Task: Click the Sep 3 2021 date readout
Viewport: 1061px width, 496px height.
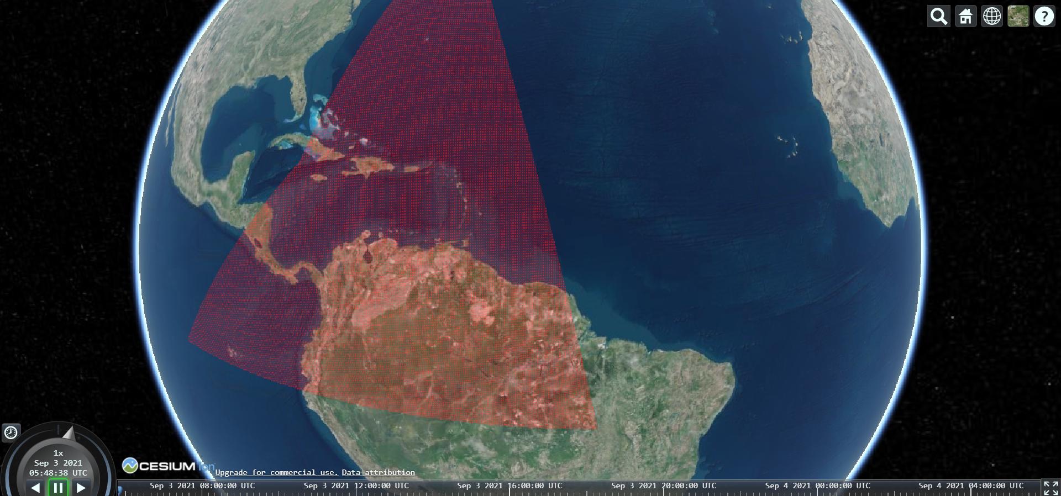Action: [58, 463]
